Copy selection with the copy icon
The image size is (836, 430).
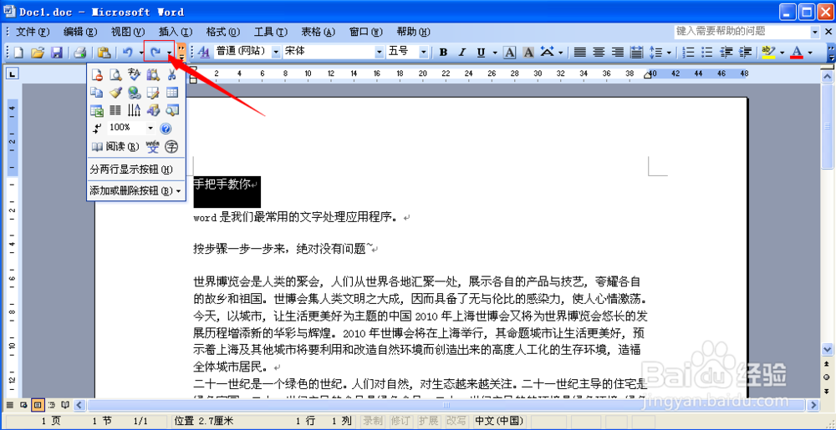point(96,94)
